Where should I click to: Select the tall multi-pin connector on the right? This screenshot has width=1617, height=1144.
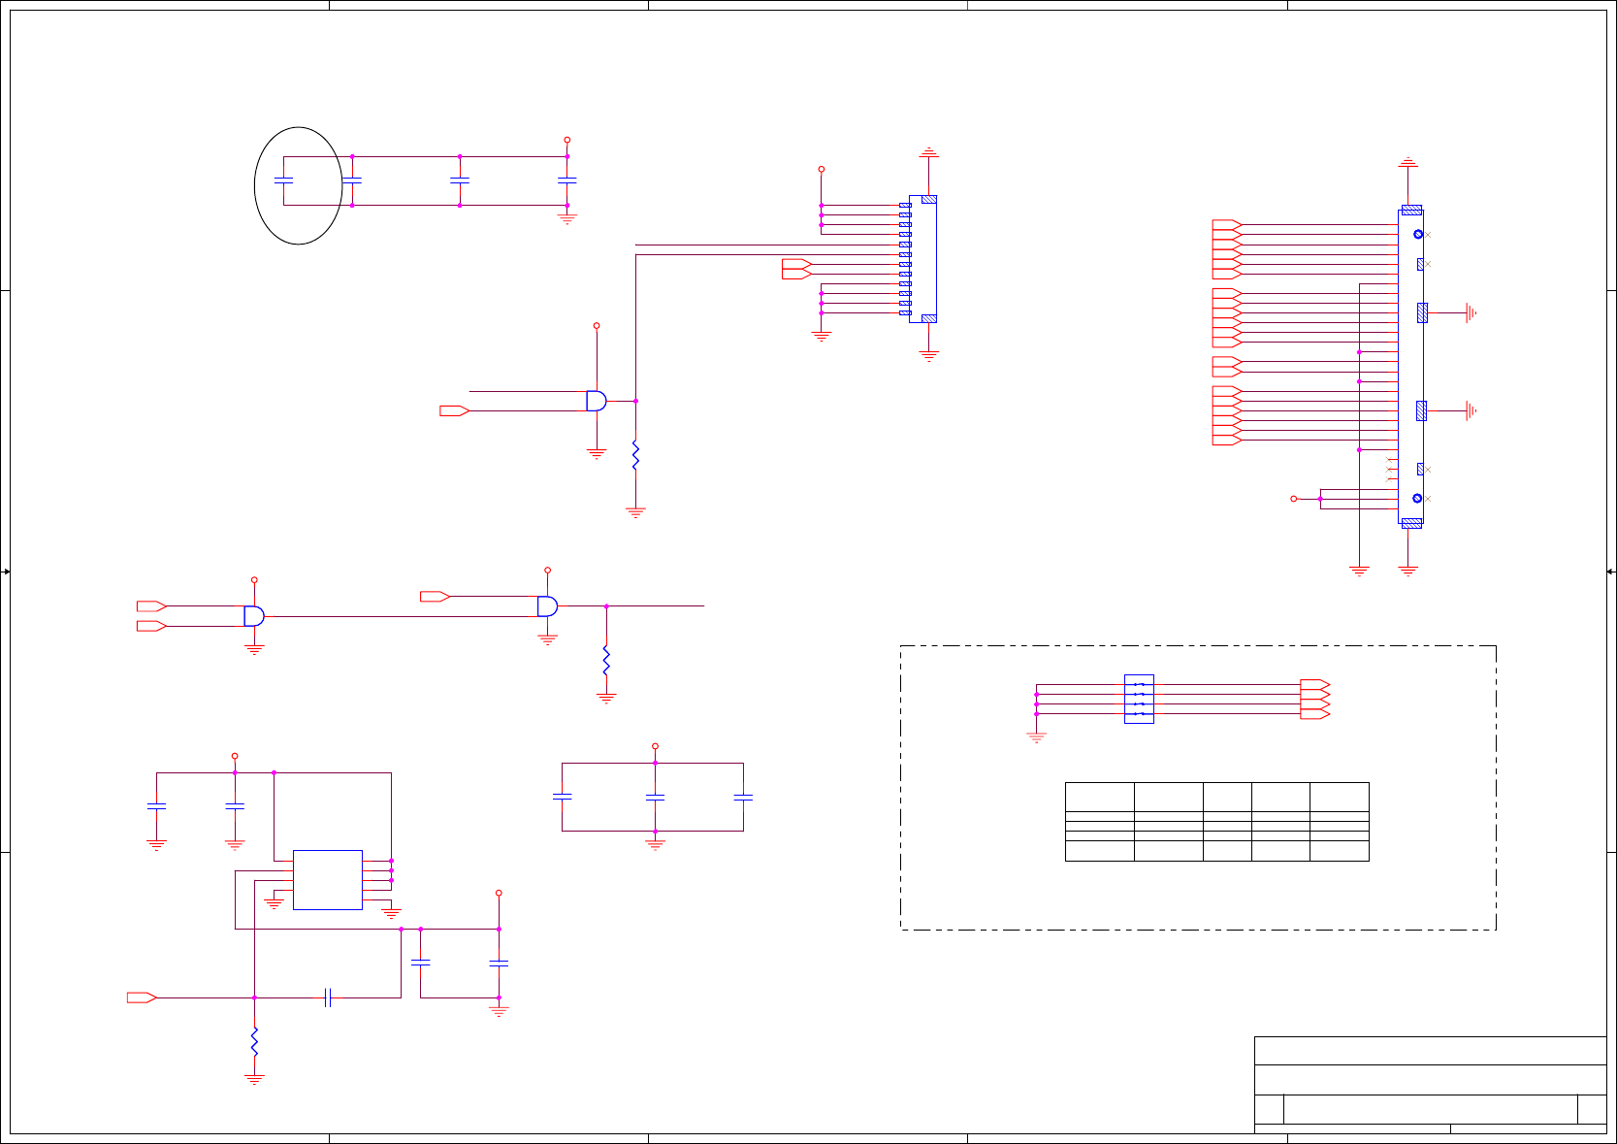point(1410,367)
